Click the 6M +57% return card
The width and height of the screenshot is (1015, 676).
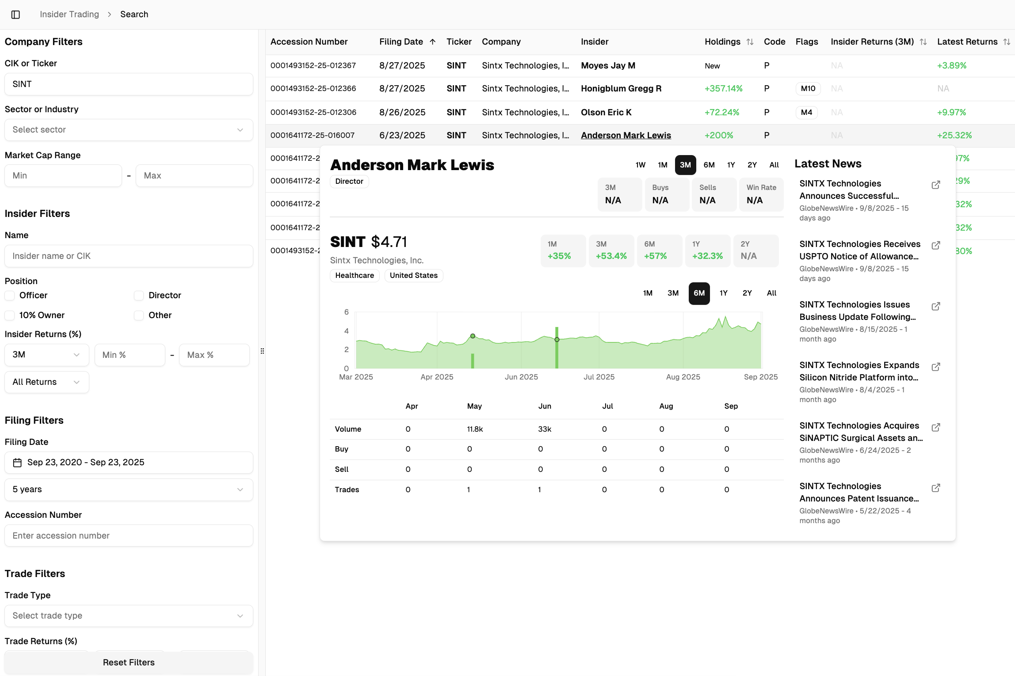coord(660,251)
